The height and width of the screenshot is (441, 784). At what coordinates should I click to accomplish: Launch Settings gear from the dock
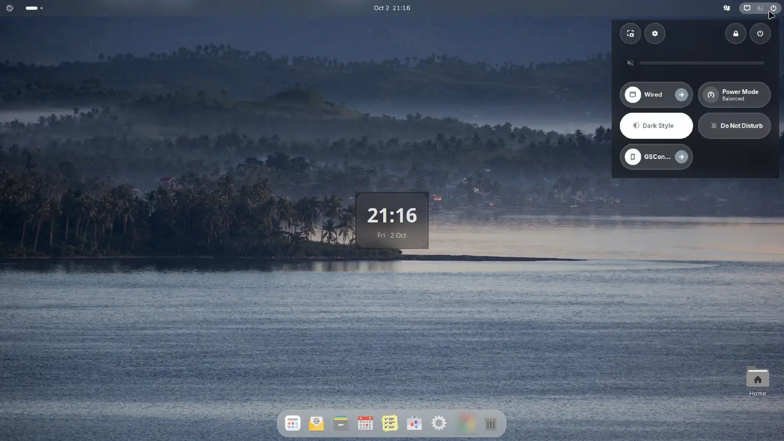pos(439,424)
